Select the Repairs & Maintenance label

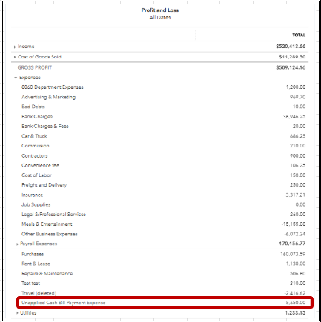(x=47, y=274)
